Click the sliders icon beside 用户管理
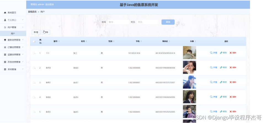 point(5,27)
